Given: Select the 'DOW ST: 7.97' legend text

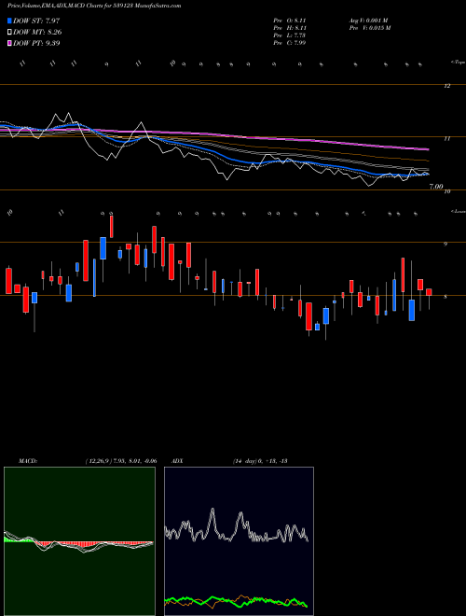Looking at the screenshot, I should [x=36, y=21].
